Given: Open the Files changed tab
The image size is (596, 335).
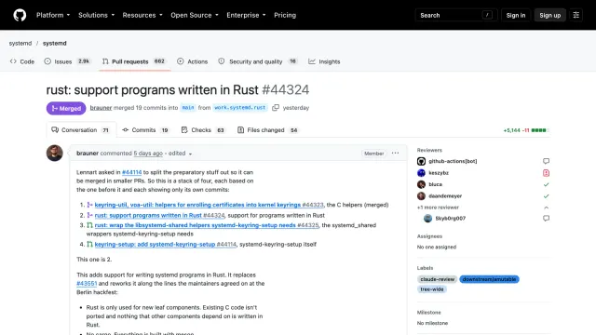Looking at the screenshot, I should (x=267, y=130).
